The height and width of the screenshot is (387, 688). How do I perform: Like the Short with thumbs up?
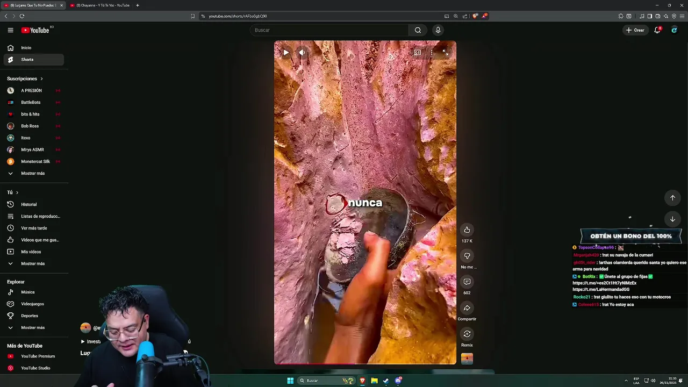pos(467,230)
